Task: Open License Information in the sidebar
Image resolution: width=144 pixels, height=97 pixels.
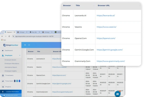Action: (11, 92)
